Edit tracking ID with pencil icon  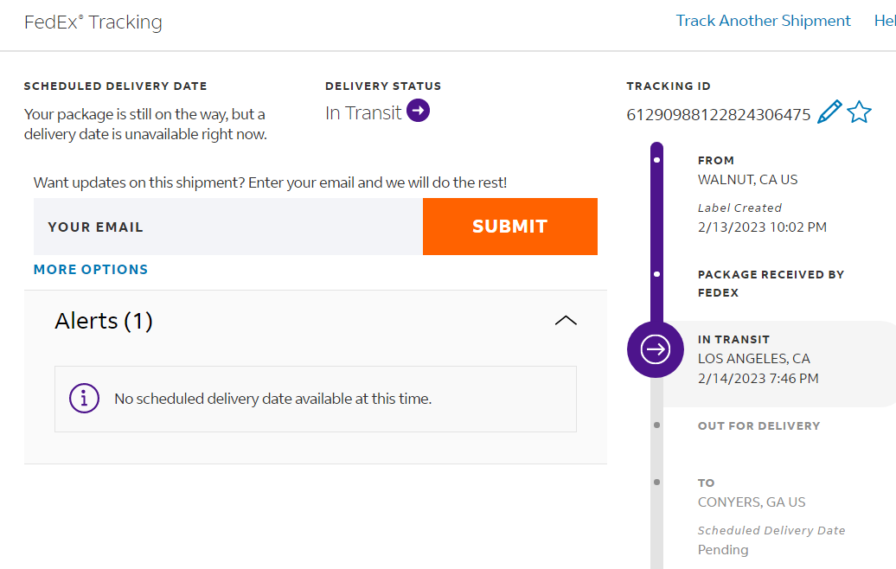click(x=829, y=112)
